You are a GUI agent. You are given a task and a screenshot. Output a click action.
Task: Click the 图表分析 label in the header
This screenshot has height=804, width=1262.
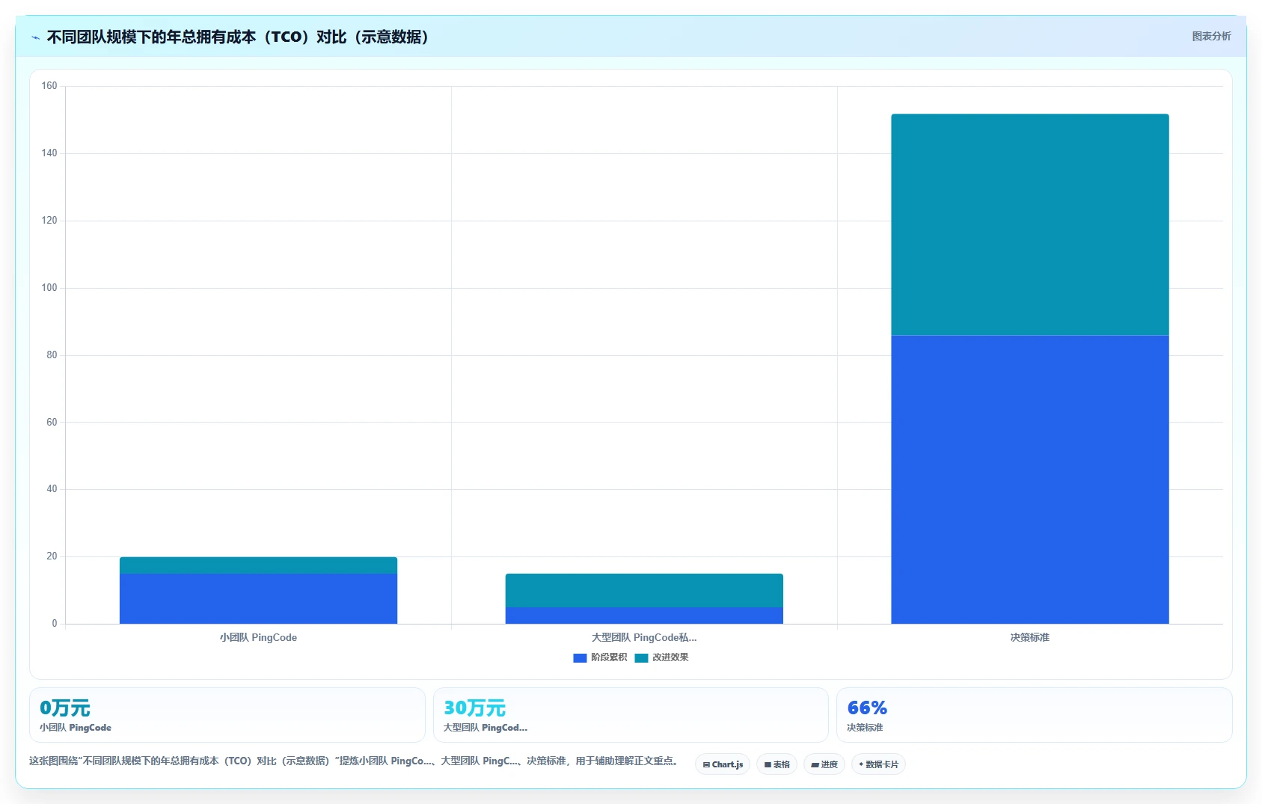(x=1211, y=36)
